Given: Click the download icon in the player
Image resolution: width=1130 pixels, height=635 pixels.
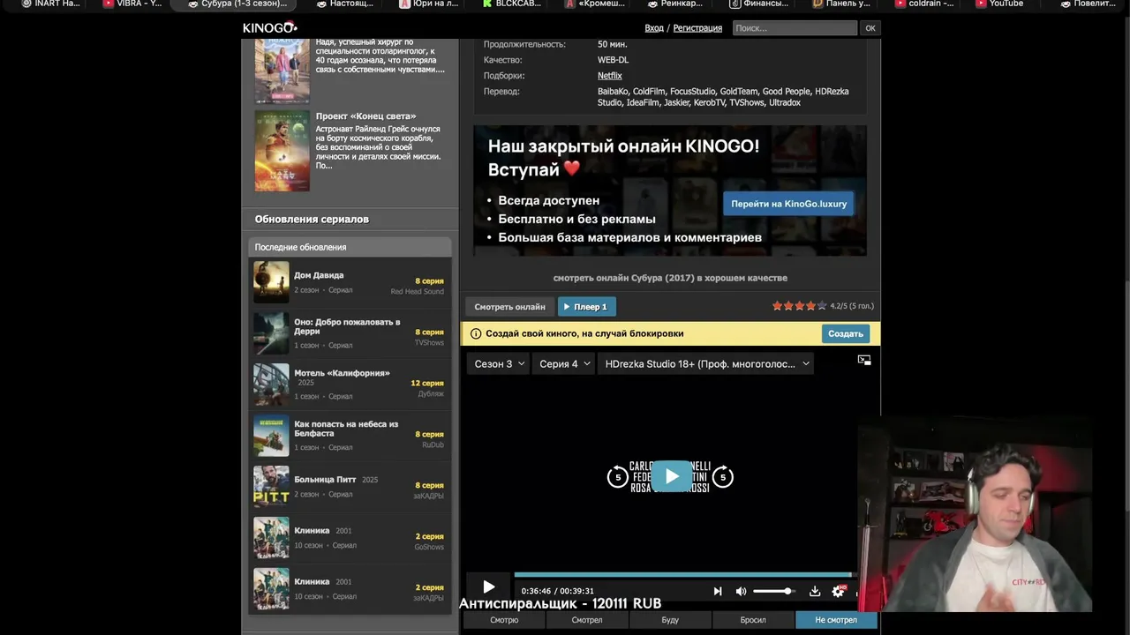Looking at the screenshot, I should tap(815, 591).
